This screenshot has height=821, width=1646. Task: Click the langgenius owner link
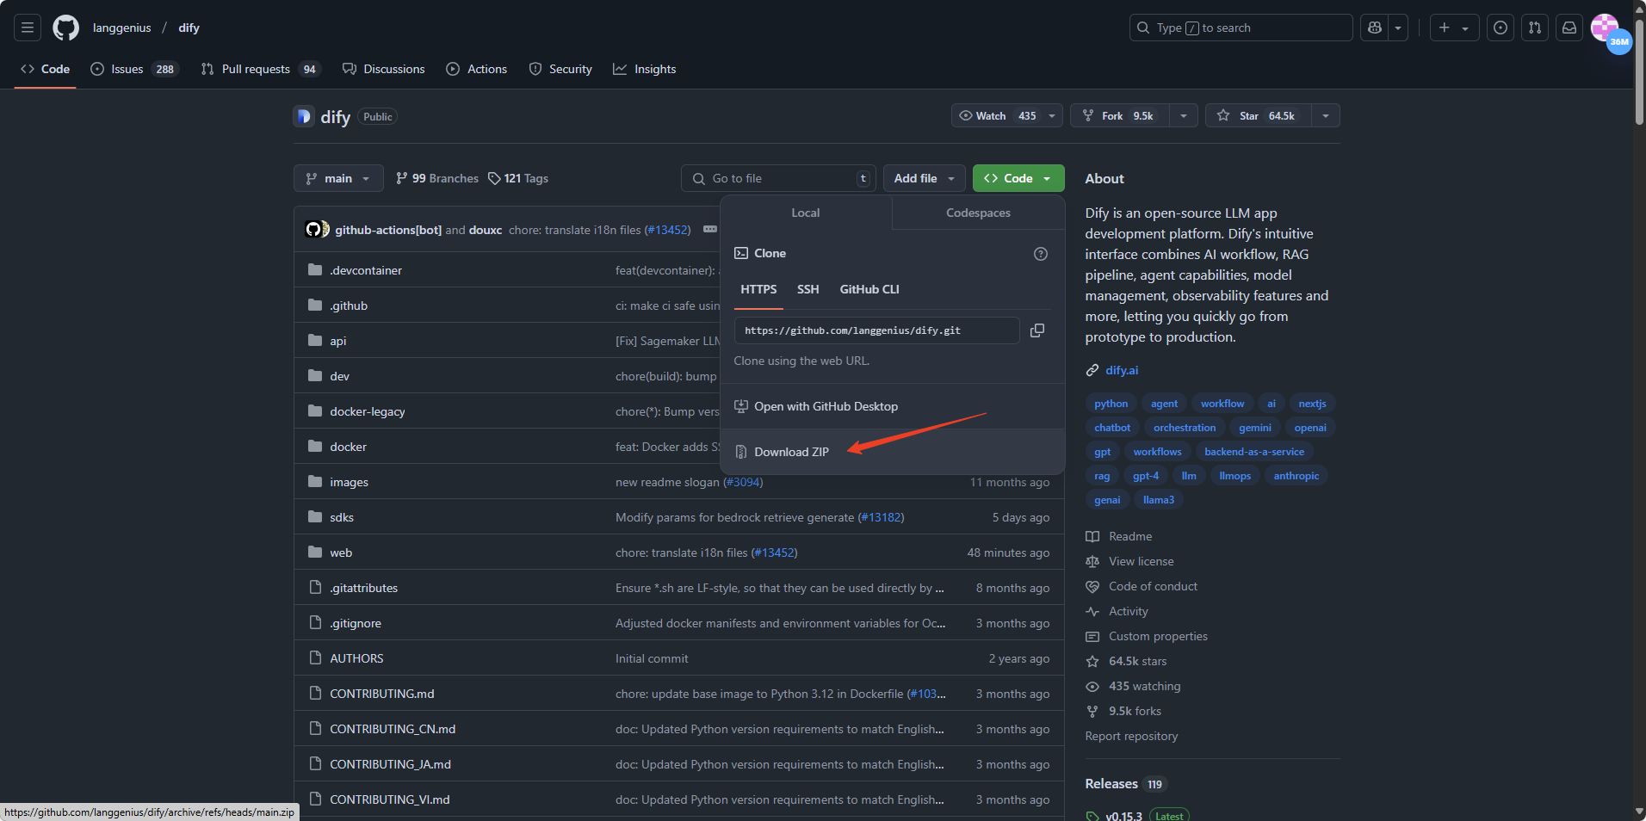point(121,28)
